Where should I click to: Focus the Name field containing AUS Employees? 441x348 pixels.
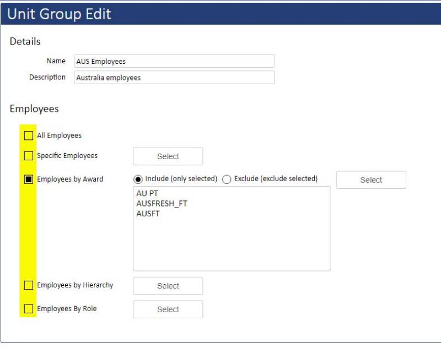(x=174, y=61)
